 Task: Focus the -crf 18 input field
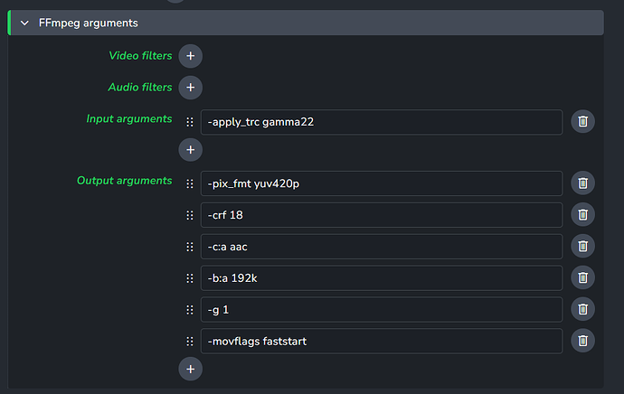pos(382,215)
